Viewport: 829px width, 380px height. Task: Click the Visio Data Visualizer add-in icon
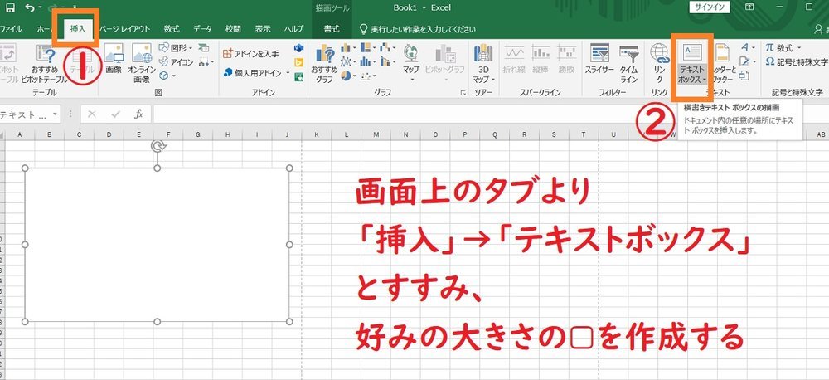click(x=298, y=47)
